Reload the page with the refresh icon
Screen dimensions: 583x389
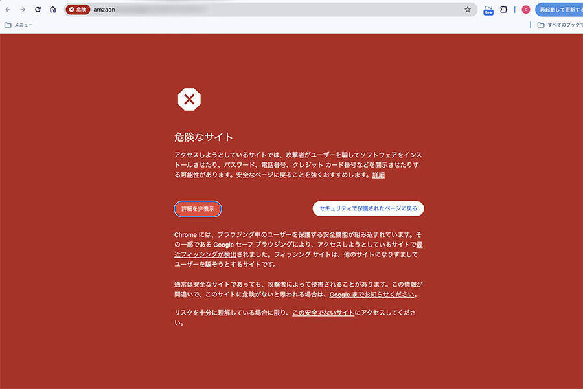(x=38, y=10)
